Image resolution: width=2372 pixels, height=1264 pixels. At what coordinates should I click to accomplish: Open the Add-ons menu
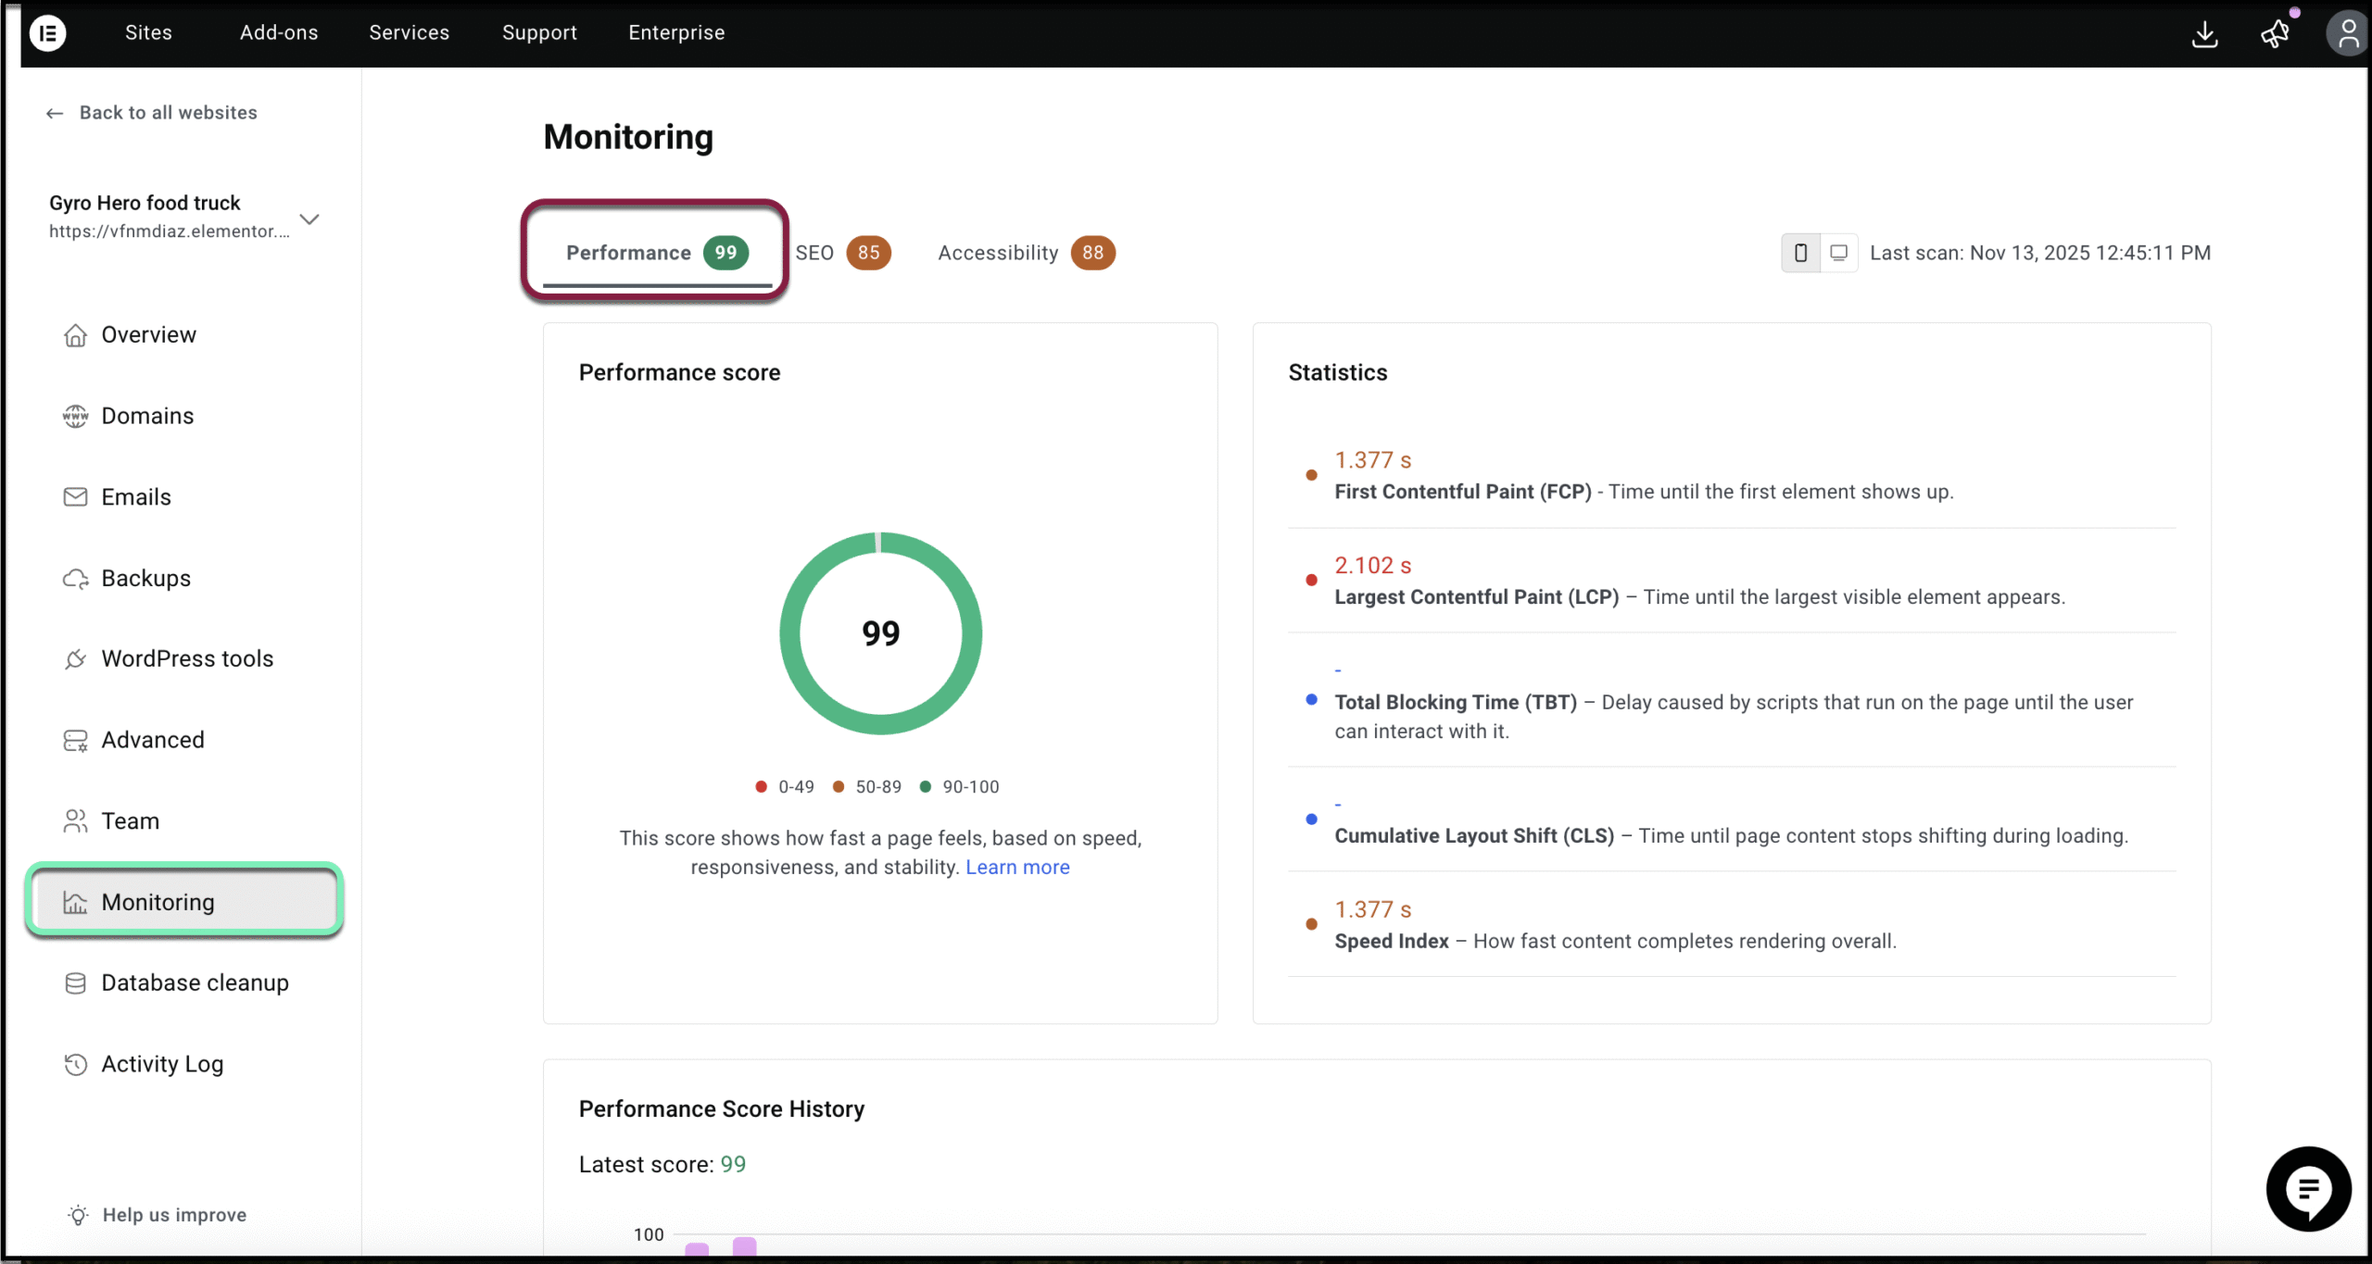click(x=278, y=33)
